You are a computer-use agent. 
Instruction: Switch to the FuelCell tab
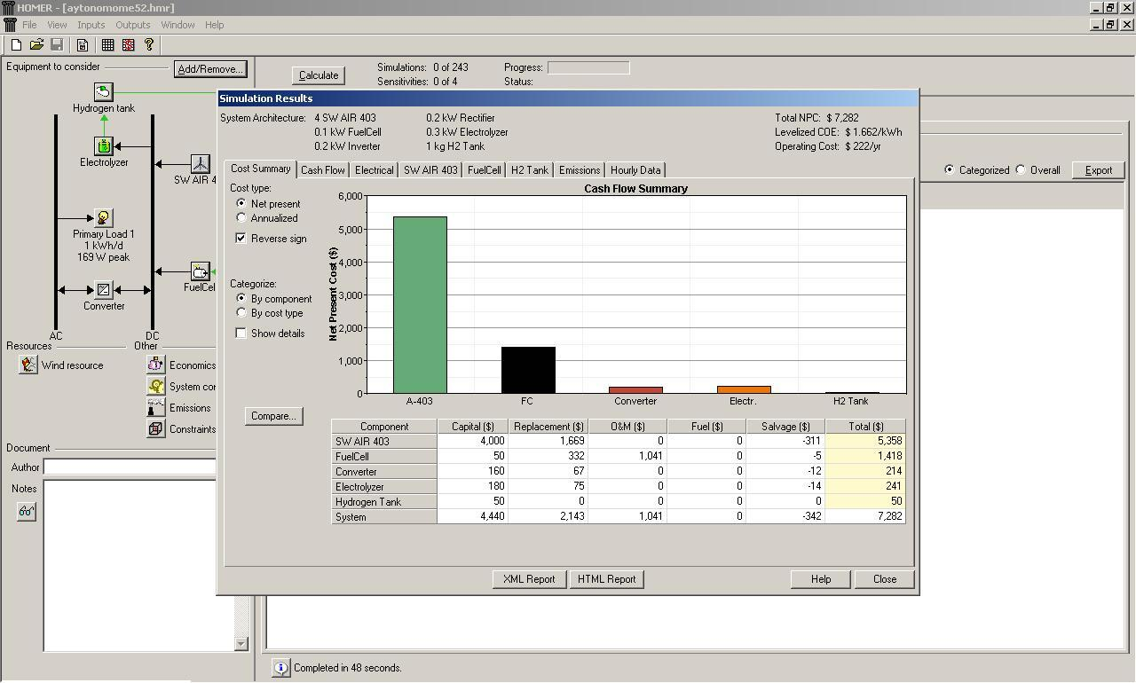pyautogui.click(x=485, y=169)
